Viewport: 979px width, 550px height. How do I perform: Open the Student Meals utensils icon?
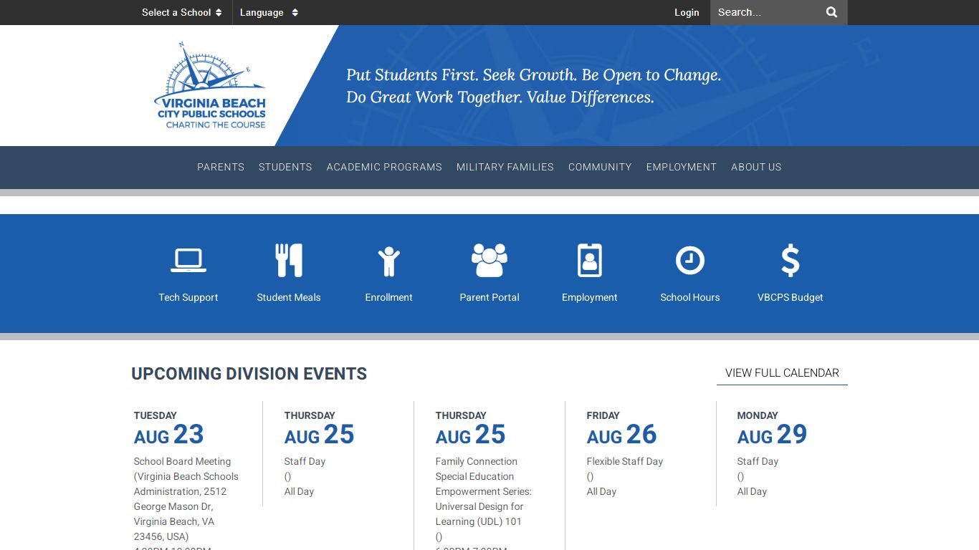coord(289,261)
